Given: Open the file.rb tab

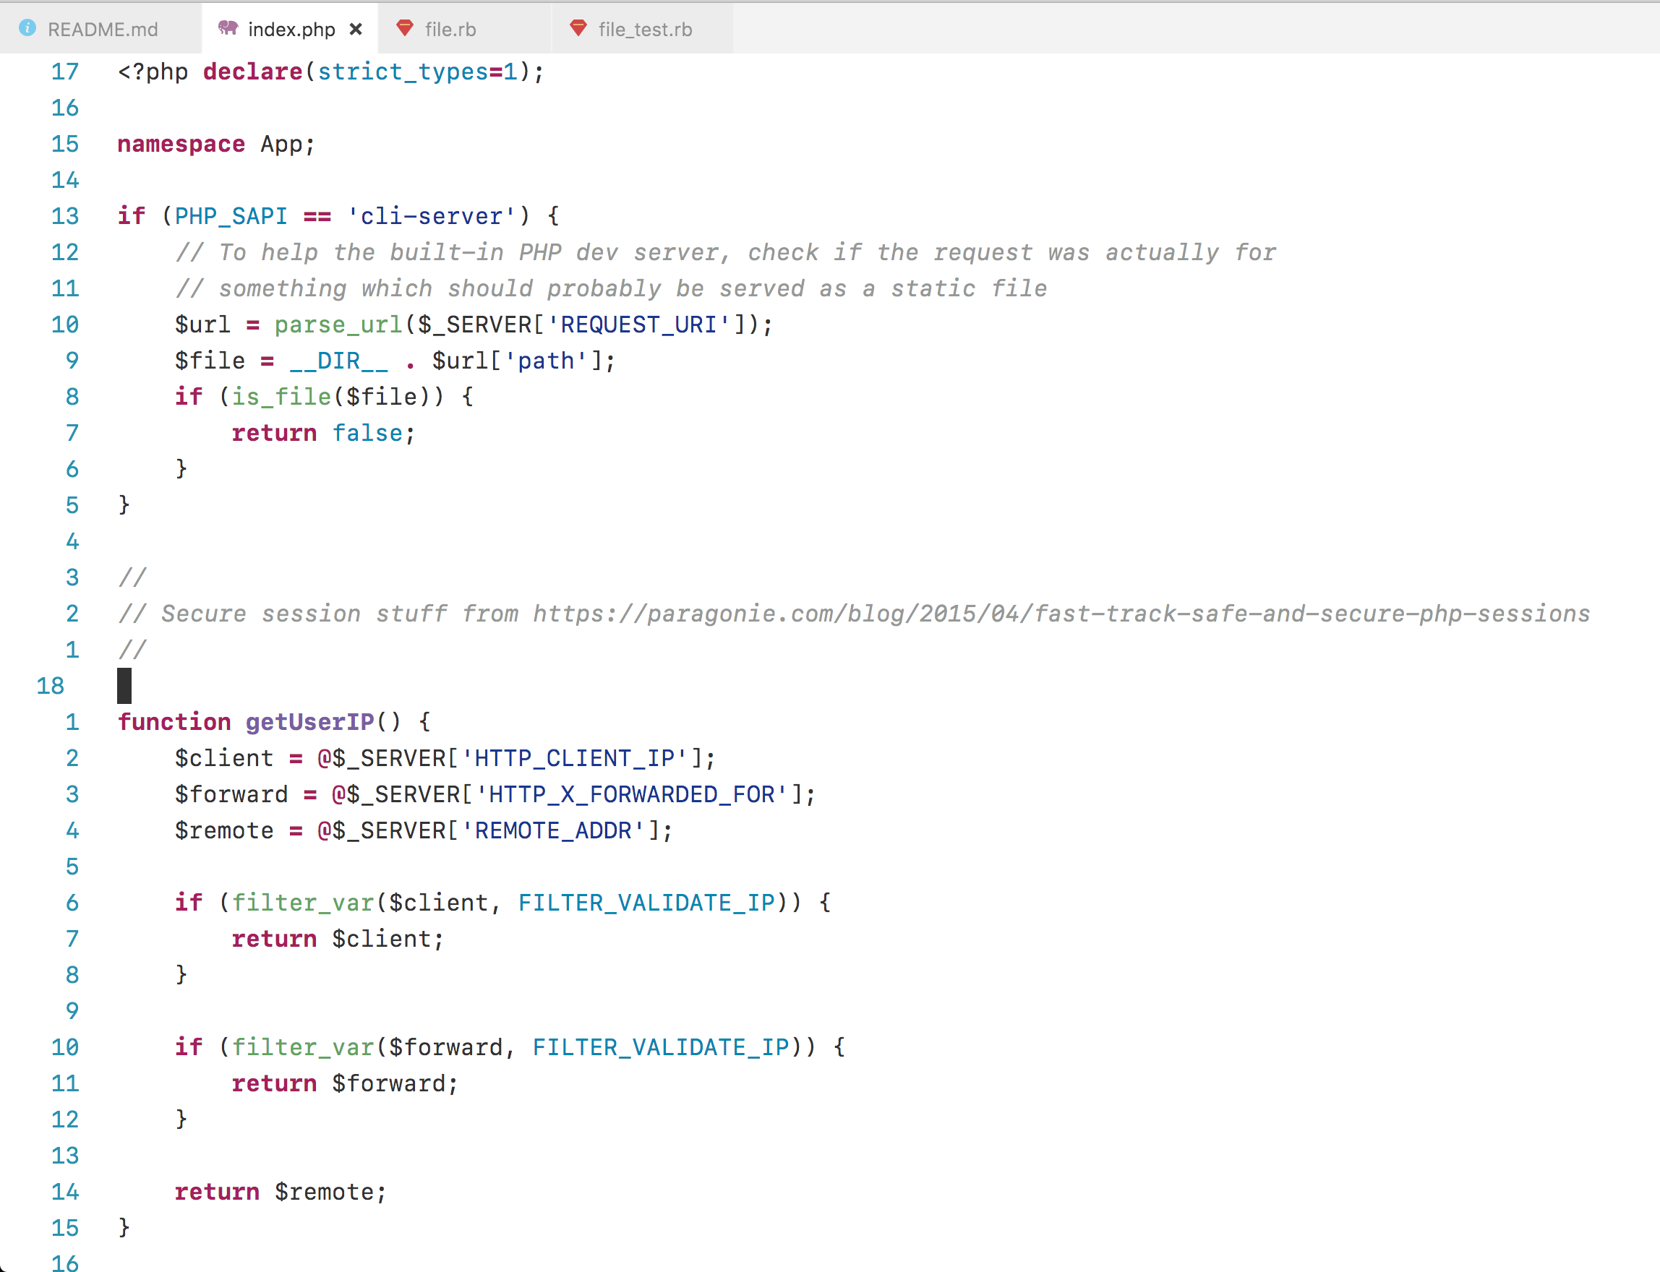Looking at the screenshot, I should click(450, 30).
